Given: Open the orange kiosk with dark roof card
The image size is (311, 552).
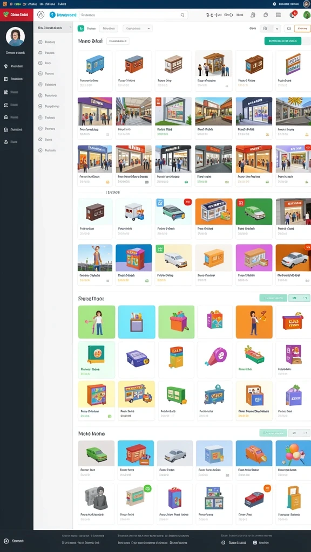Looking at the screenshot, I should point(134,71).
